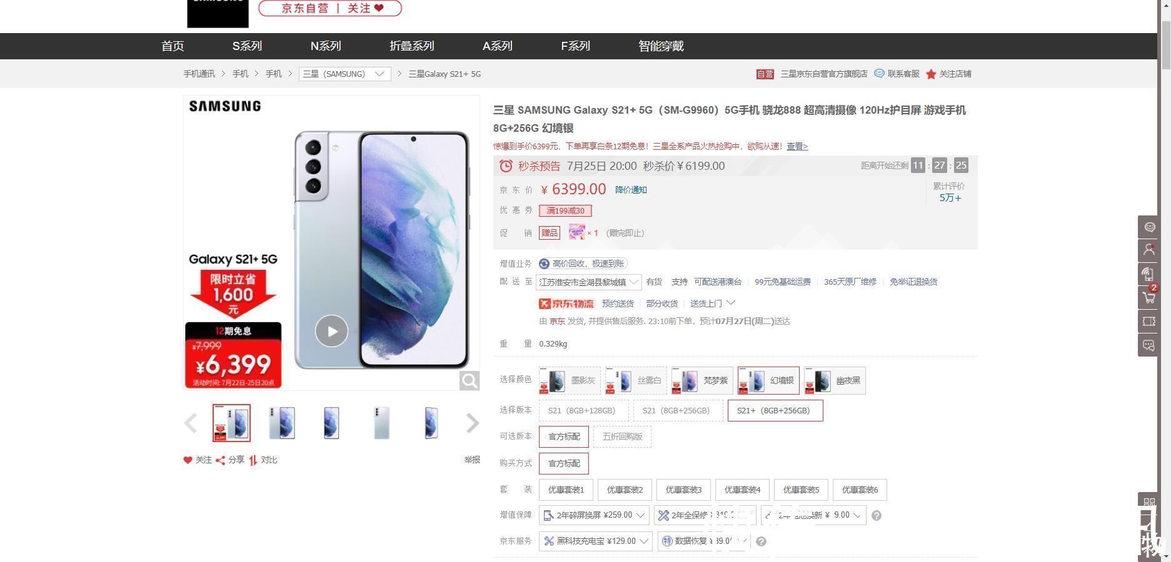The image size is (1171, 562).
Task: Click the 联系客服 customer service icon
Action: click(879, 74)
